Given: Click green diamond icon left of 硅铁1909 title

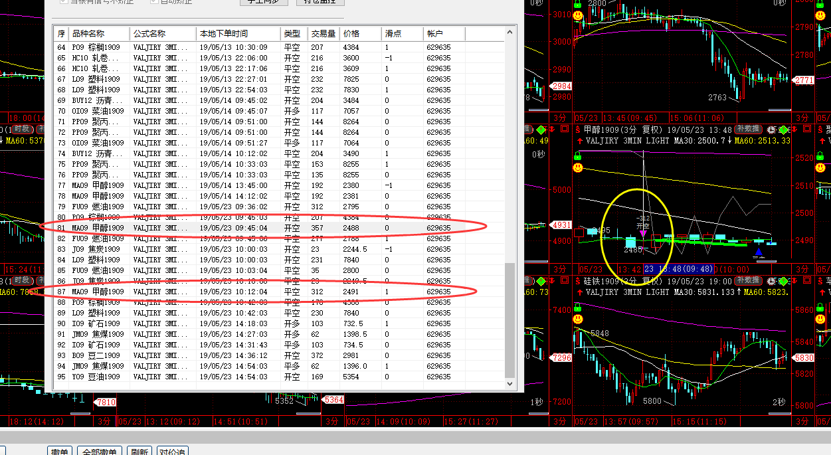Looking at the screenshot, I should point(541,282).
